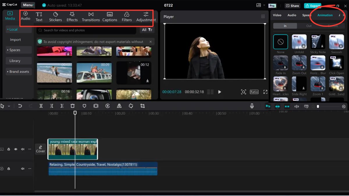Click the Select arrow tool
Image resolution: width=349 pixels, height=196 pixels.
2,106
